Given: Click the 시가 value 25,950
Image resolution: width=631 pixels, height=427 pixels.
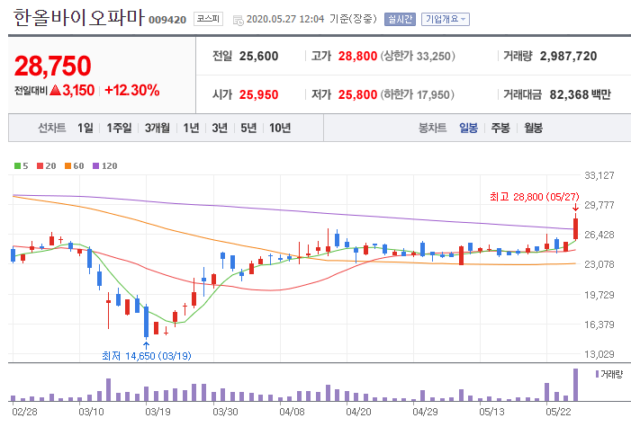Looking at the screenshot, I should [x=258, y=94].
